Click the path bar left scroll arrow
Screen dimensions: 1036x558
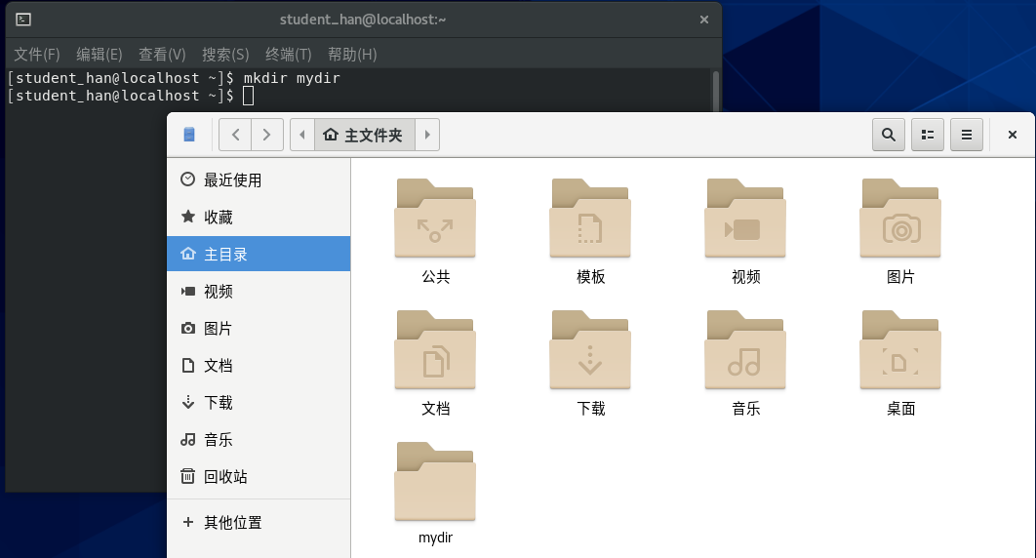[x=302, y=135]
